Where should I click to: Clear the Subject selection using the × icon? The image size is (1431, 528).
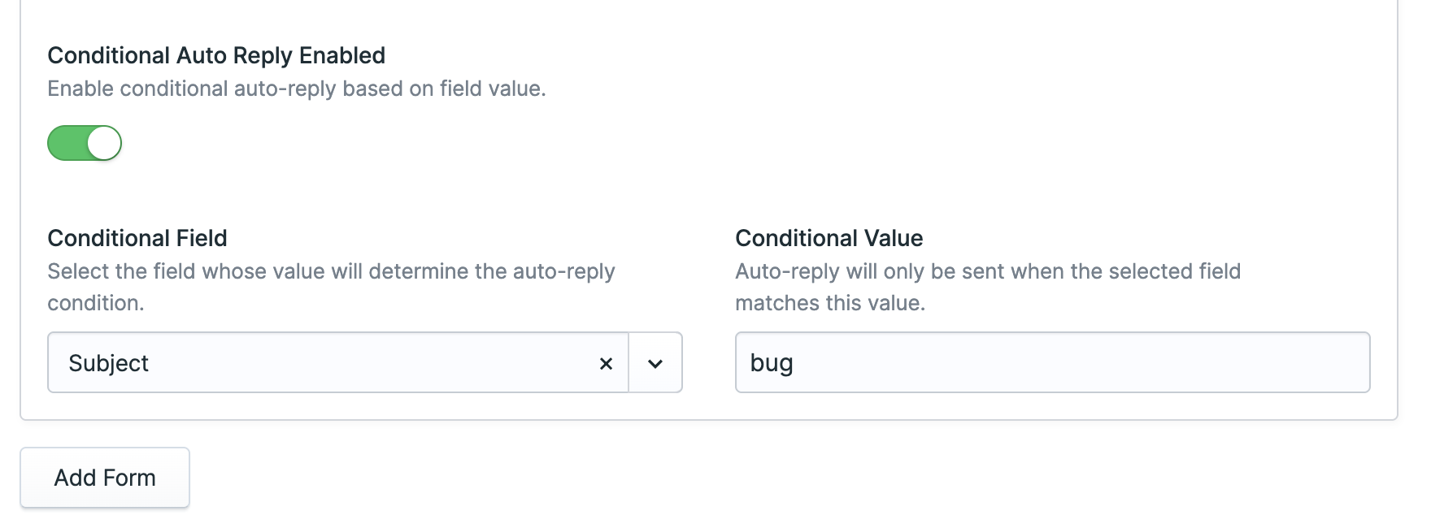pyautogui.click(x=607, y=363)
